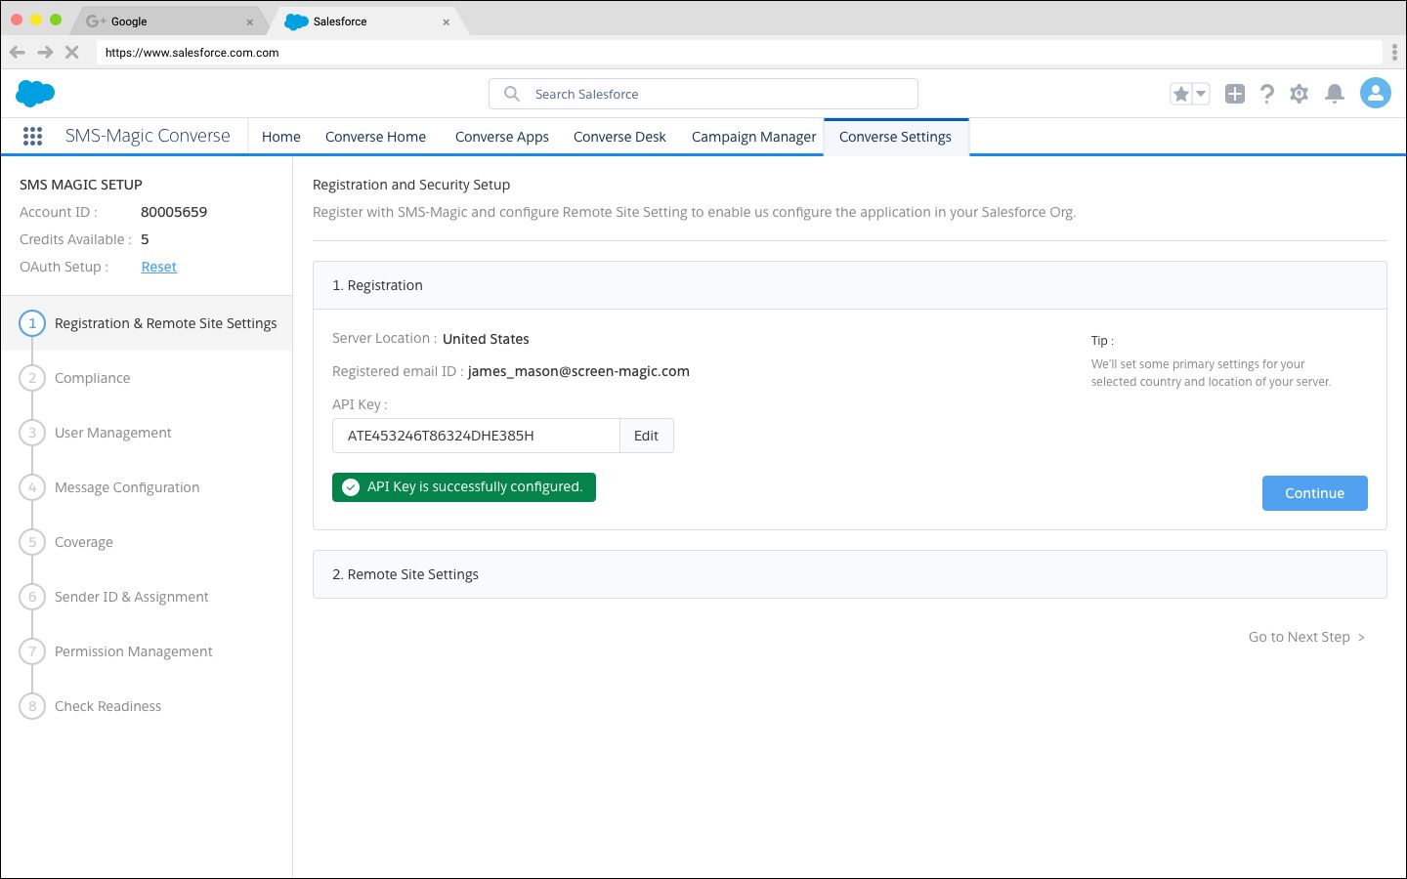
Task: Click the SMS-Magic Converse app name
Action: (x=148, y=136)
